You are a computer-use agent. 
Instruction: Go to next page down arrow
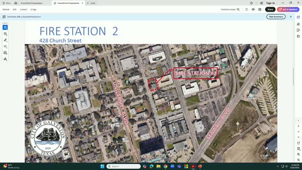[298, 137]
